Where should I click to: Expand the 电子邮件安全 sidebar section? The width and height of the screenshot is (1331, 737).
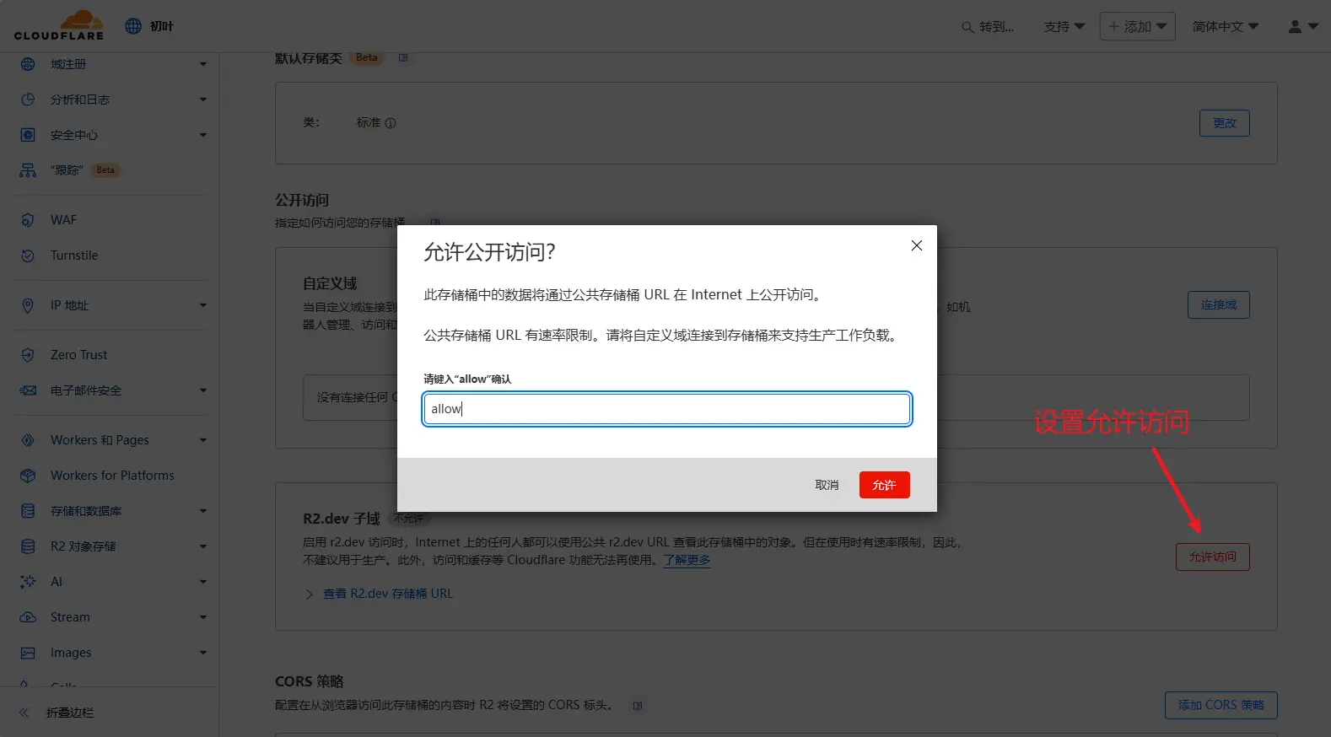coord(203,390)
